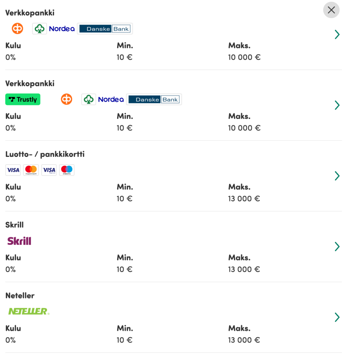Open first Verkkopankki option via chevron arrow
The image size is (346, 357).
tap(337, 35)
